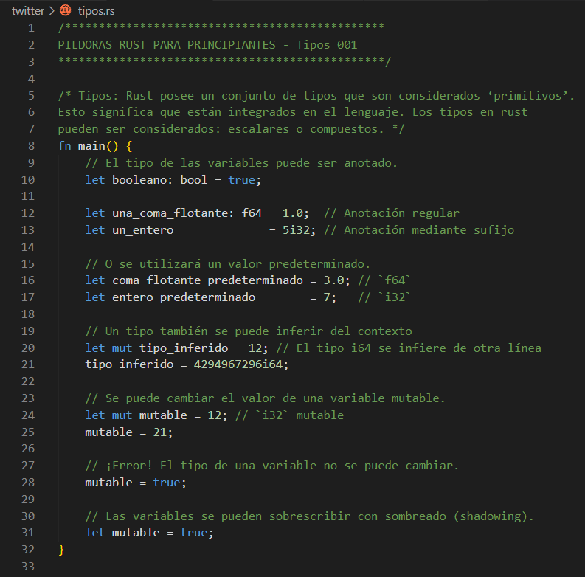
Task: Click comment '// ¡Error! El tipo de una variable'
Action: click(x=201, y=466)
